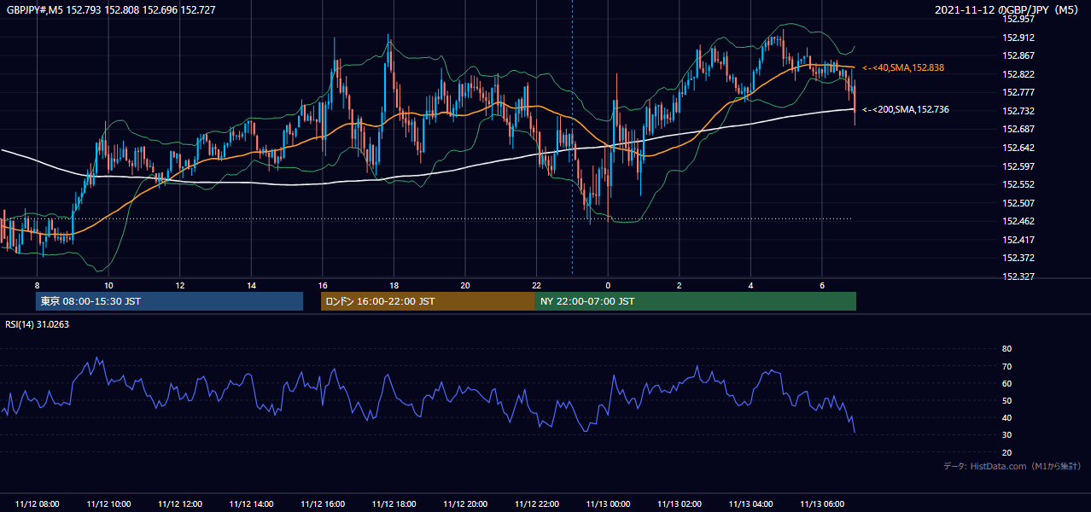
Task: Click the 11/12 08:00 bottom time label
Action: pyautogui.click(x=37, y=504)
